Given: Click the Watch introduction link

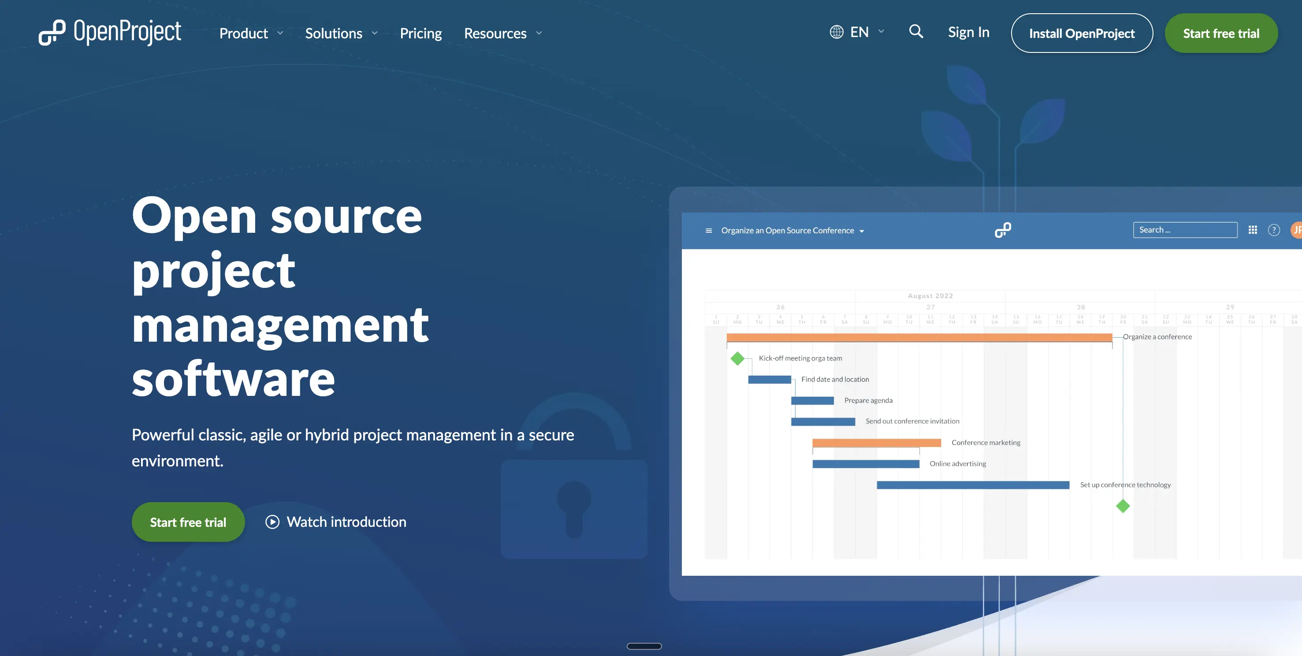Looking at the screenshot, I should point(346,522).
